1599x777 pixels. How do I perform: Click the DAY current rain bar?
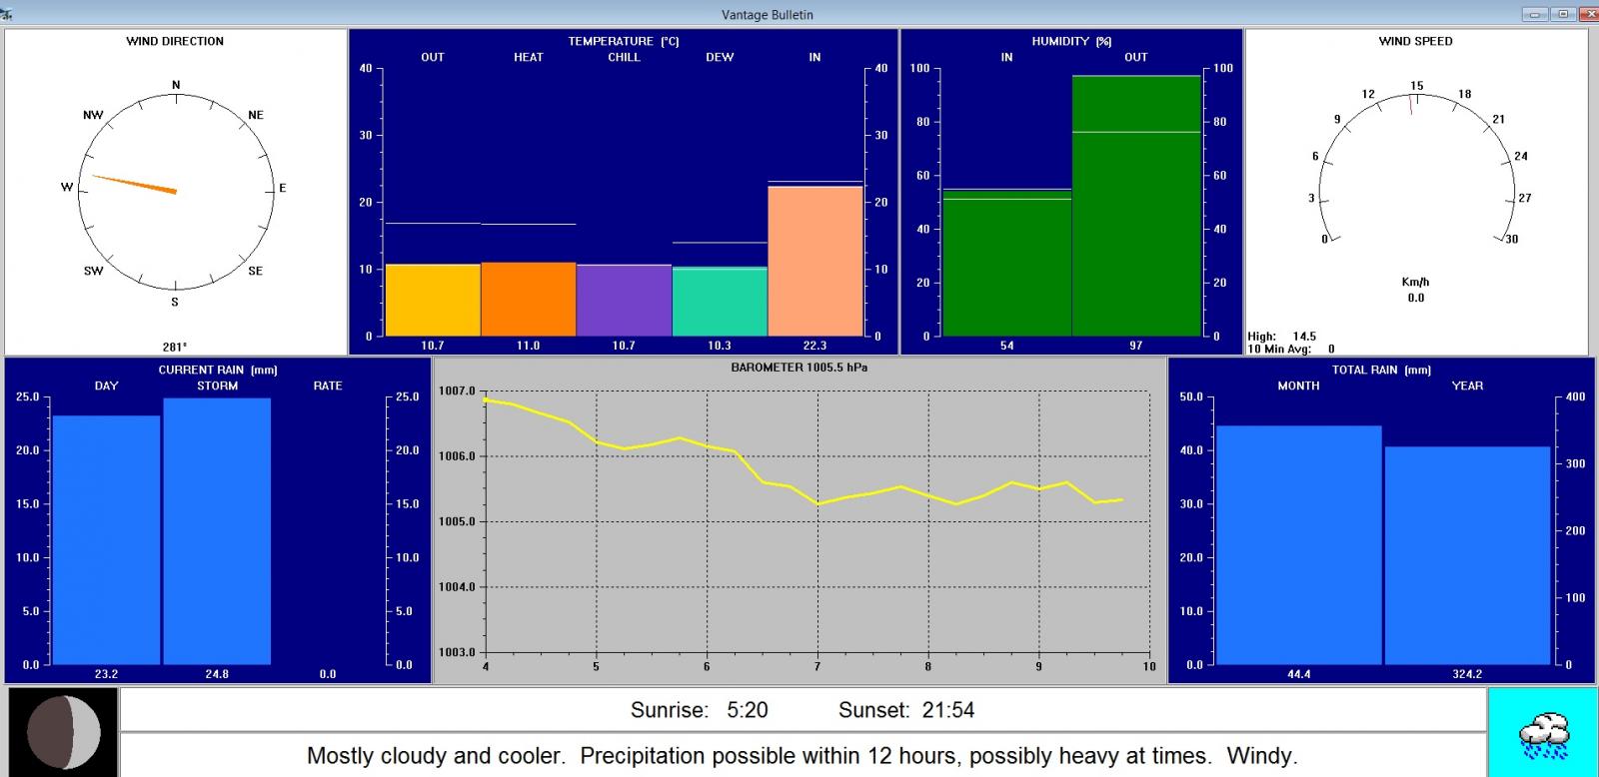pos(106,540)
